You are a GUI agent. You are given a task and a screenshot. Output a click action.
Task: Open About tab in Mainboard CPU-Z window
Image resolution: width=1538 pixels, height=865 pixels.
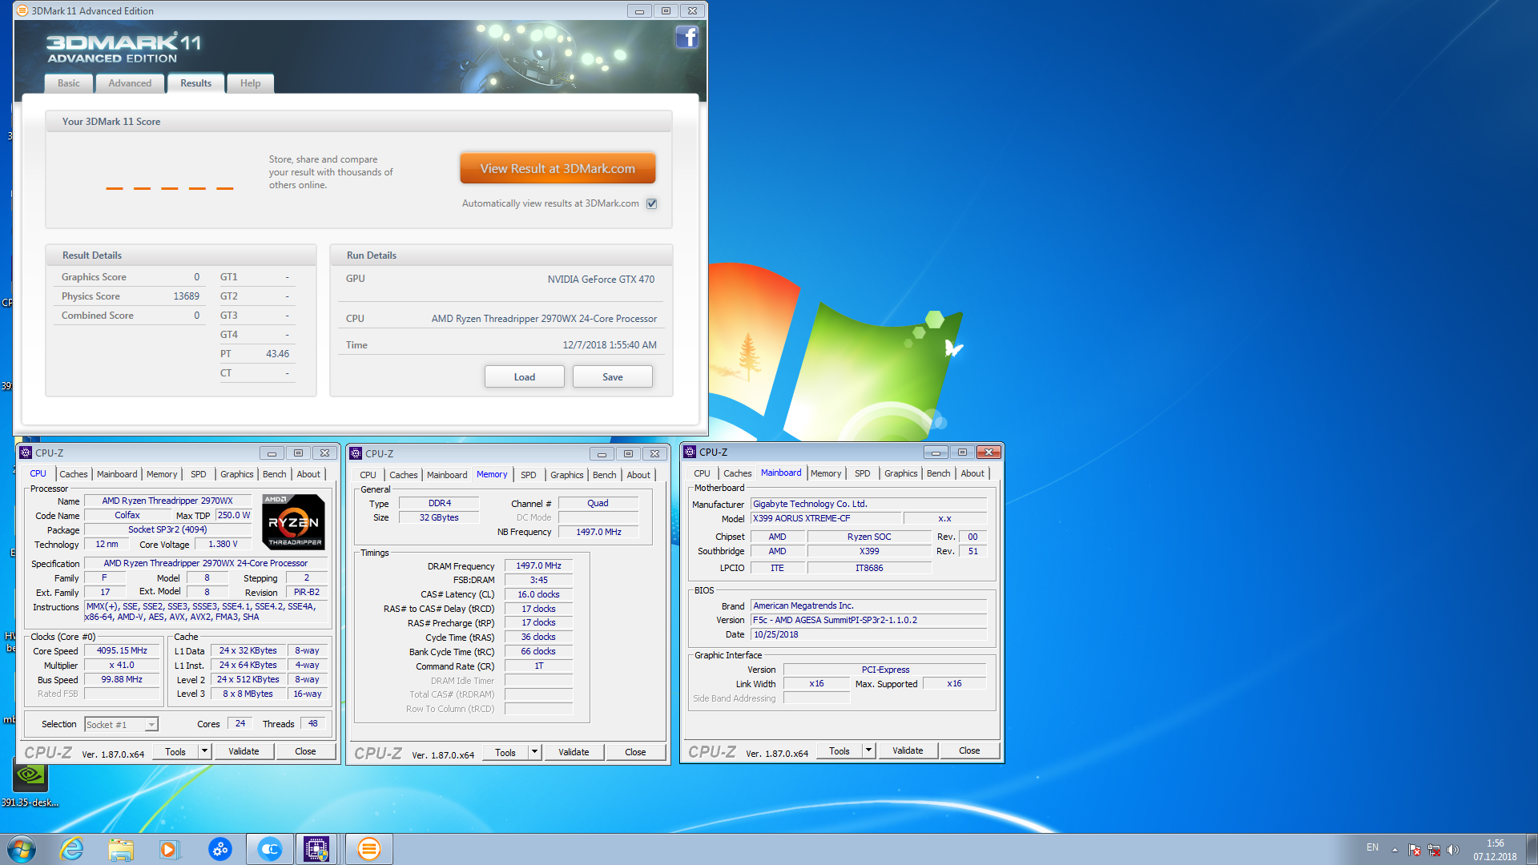tap(972, 473)
